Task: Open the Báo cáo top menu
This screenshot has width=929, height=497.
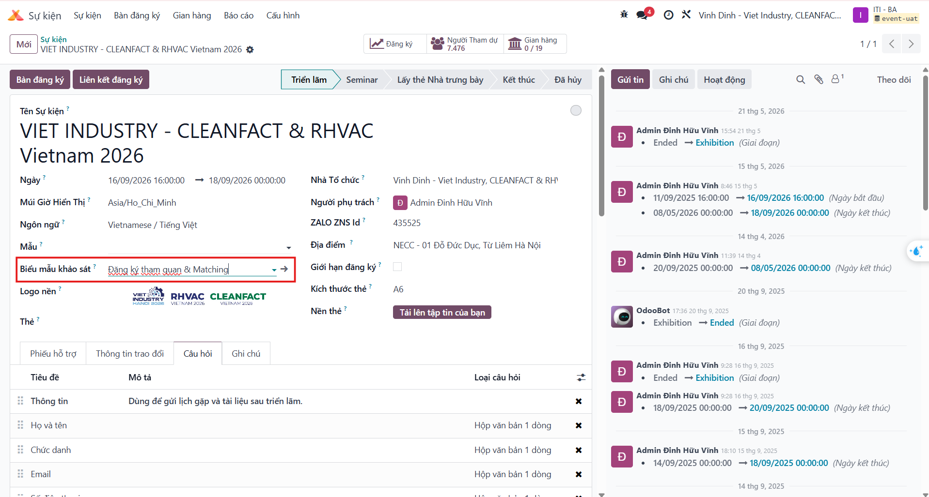Action: (238, 15)
